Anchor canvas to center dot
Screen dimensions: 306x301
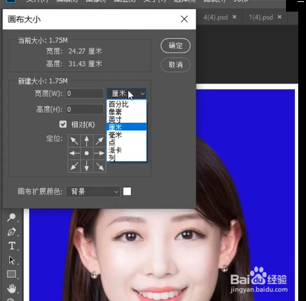coord(87,153)
